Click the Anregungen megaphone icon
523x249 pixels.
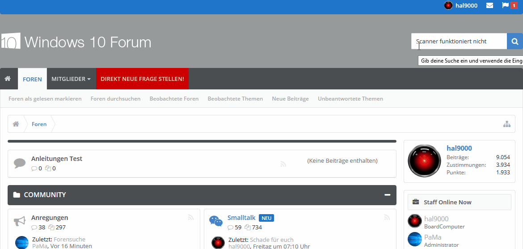tap(20, 221)
